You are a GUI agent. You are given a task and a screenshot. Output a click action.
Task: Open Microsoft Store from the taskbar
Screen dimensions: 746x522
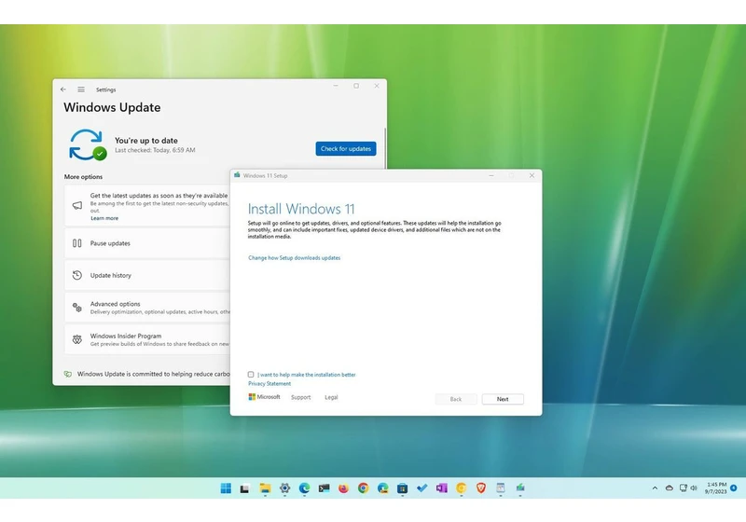(403, 488)
